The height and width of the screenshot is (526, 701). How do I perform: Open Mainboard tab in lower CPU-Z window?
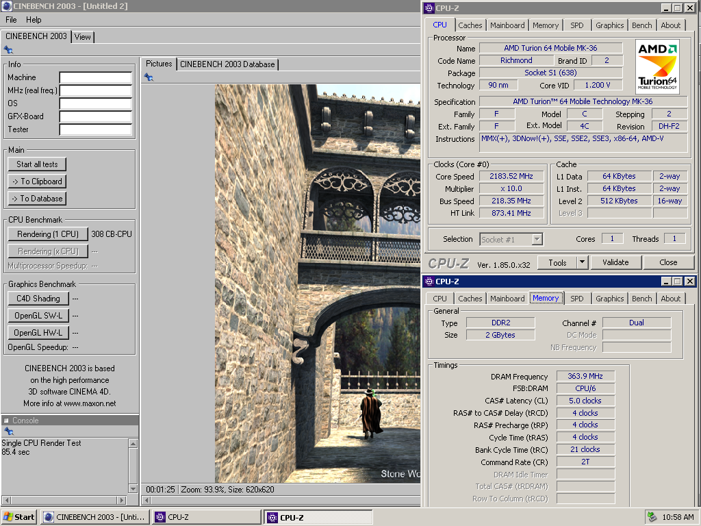[x=507, y=299]
